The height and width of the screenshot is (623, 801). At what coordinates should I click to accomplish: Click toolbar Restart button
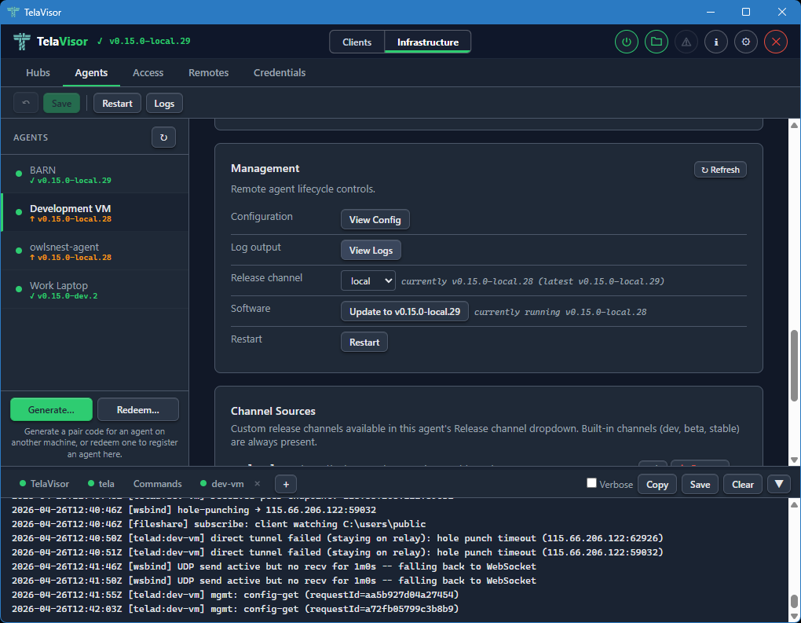(117, 103)
